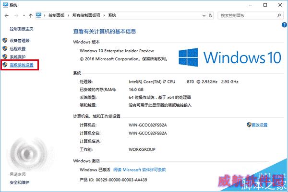
Task: Minimize the 系统 window
Action: tap(250, 5)
